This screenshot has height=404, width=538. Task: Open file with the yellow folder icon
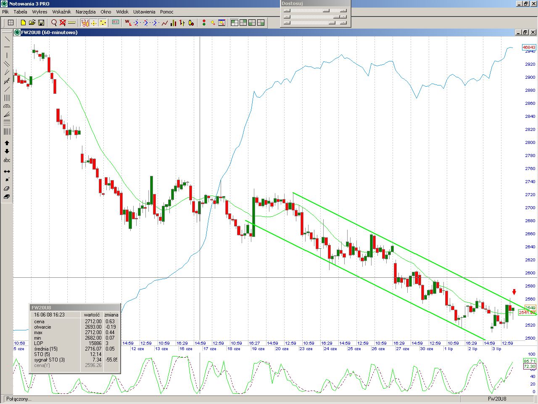(32, 23)
